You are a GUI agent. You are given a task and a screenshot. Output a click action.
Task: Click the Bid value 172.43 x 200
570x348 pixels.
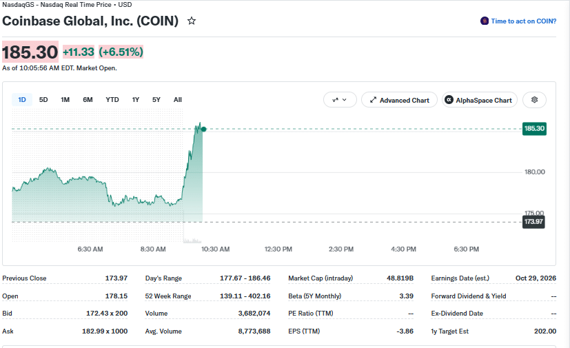(x=107, y=313)
